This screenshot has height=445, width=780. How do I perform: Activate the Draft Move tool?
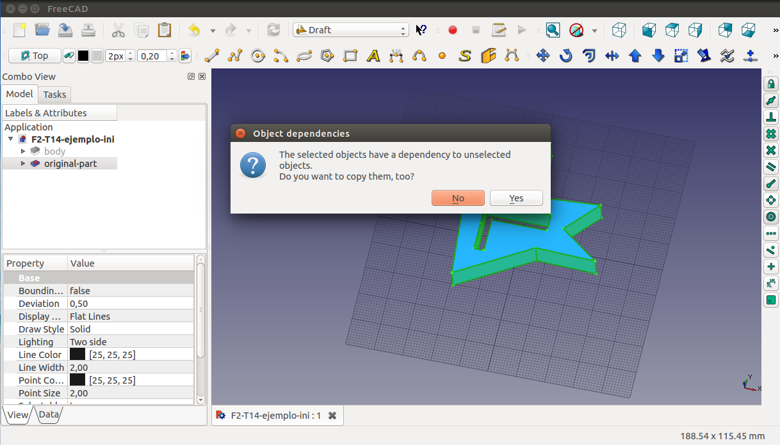click(x=543, y=56)
